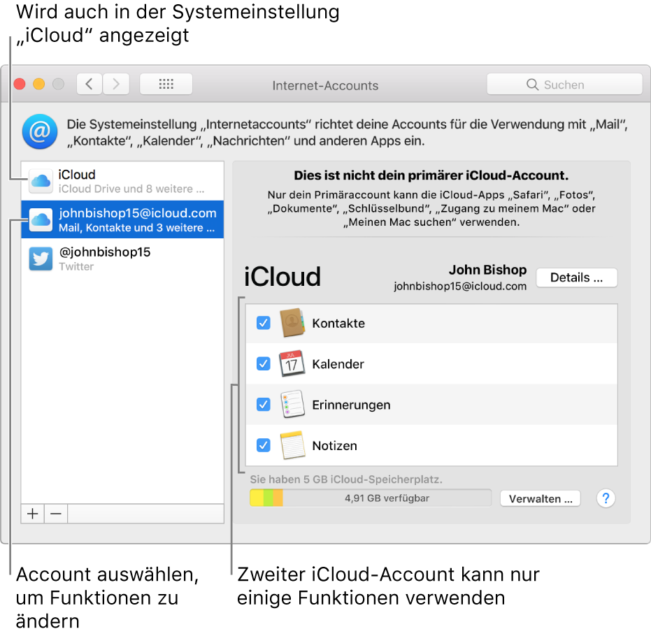Select johnbishop15@icloud.com account row
The height and width of the screenshot is (636, 651).
[122, 219]
